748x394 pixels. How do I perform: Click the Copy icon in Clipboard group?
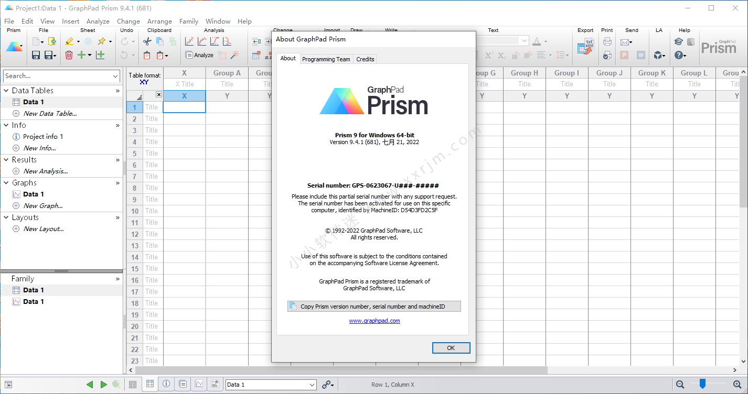(160, 41)
